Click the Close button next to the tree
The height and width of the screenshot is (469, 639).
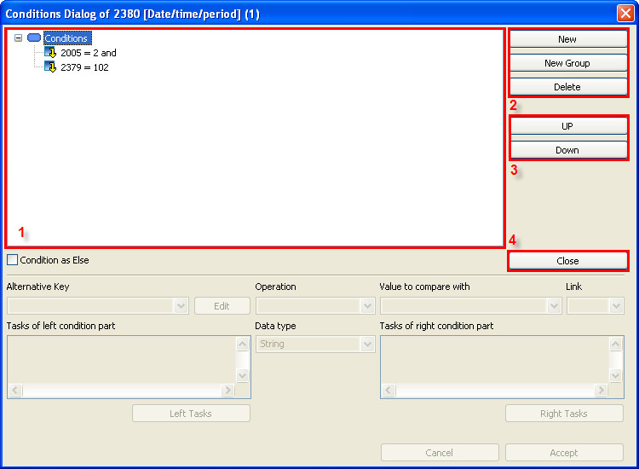pos(567,261)
